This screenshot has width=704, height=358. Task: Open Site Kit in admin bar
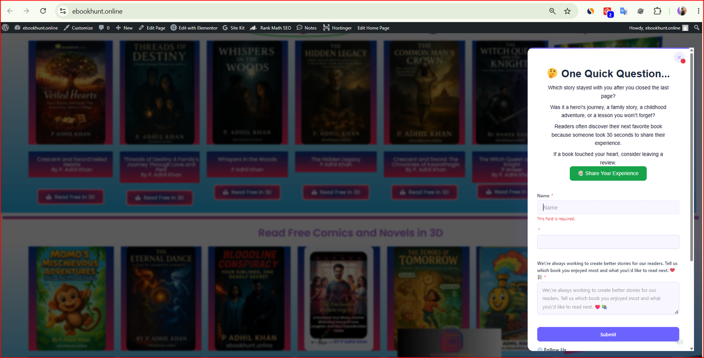coord(234,28)
